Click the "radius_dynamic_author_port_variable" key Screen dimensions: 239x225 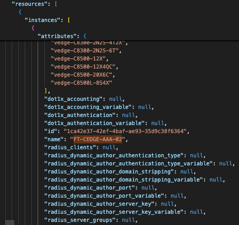pyautogui.click(x=104, y=196)
